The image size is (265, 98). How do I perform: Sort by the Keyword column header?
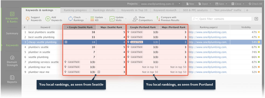45,27
